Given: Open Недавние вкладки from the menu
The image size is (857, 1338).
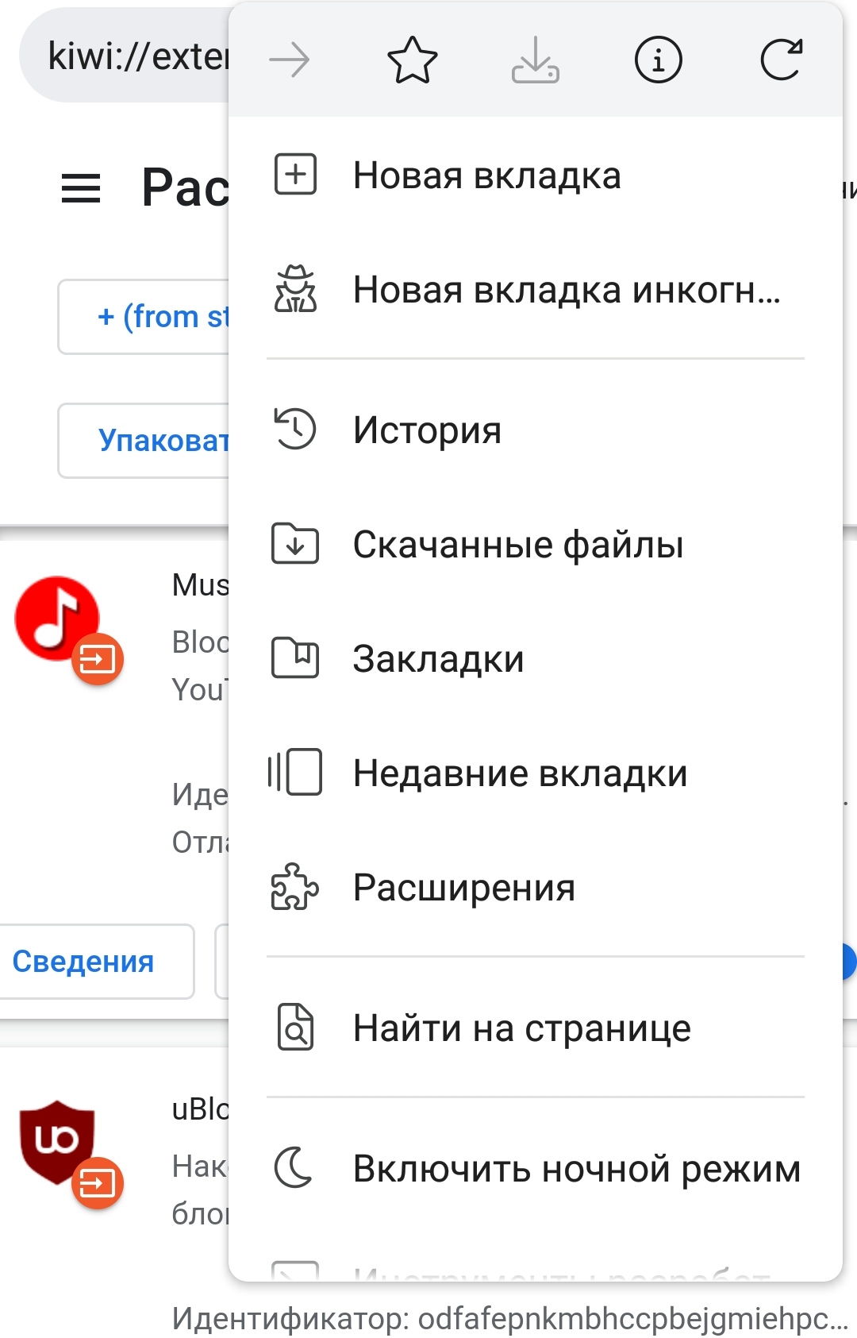Looking at the screenshot, I should [536, 773].
